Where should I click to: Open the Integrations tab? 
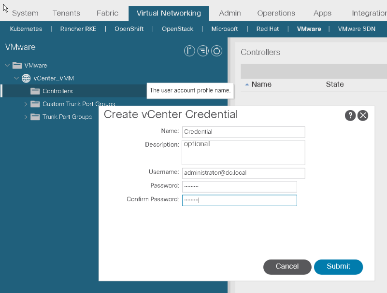click(369, 13)
